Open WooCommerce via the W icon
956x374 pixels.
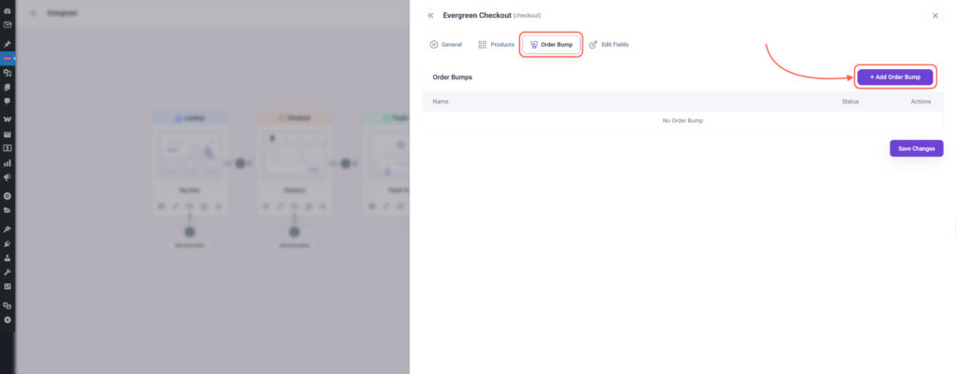click(7, 119)
